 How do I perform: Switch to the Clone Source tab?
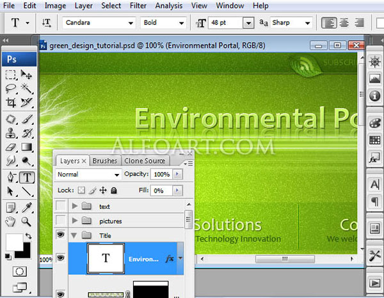click(145, 161)
